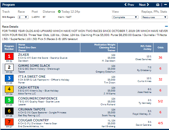Open the Race number dropdown
This screenshot has width=169, height=130.
pyautogui.click(x=23, y=17)
